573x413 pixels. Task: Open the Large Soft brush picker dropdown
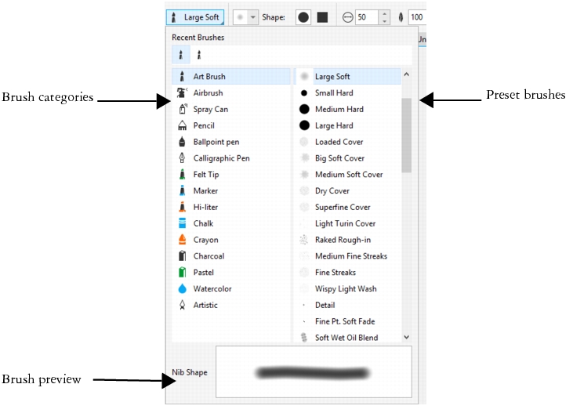coord(196,17)
